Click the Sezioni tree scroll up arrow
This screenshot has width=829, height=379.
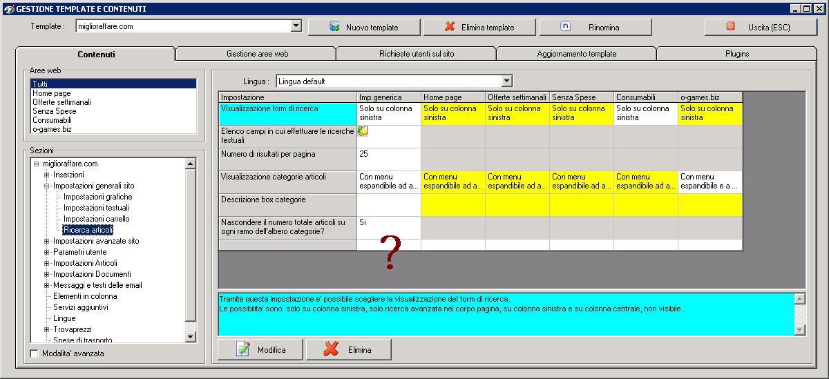point(191,164)
